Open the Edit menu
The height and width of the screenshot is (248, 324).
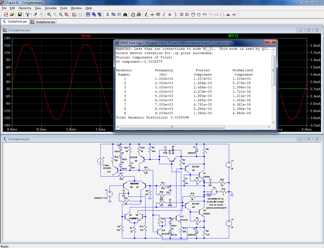(12, 8)
